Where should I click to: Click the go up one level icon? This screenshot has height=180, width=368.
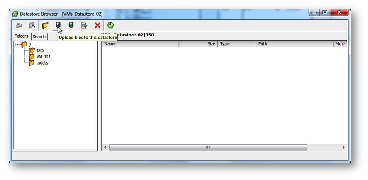coord(32,25)
